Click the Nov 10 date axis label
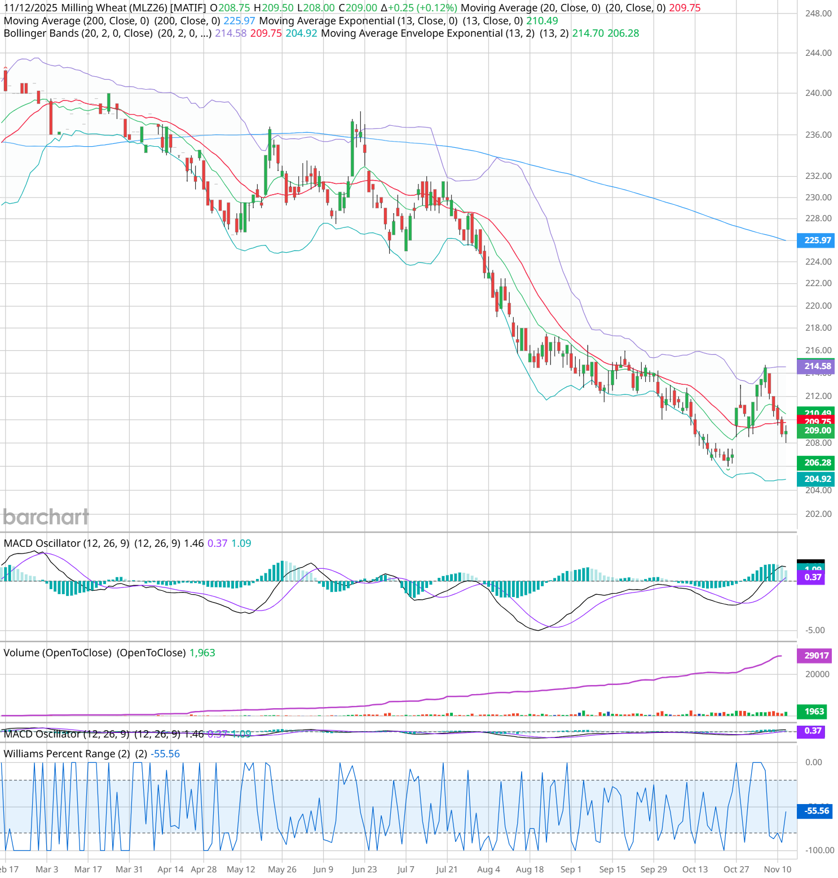The height and width of the screenshot is (878, 838). (x=777, y=869)
